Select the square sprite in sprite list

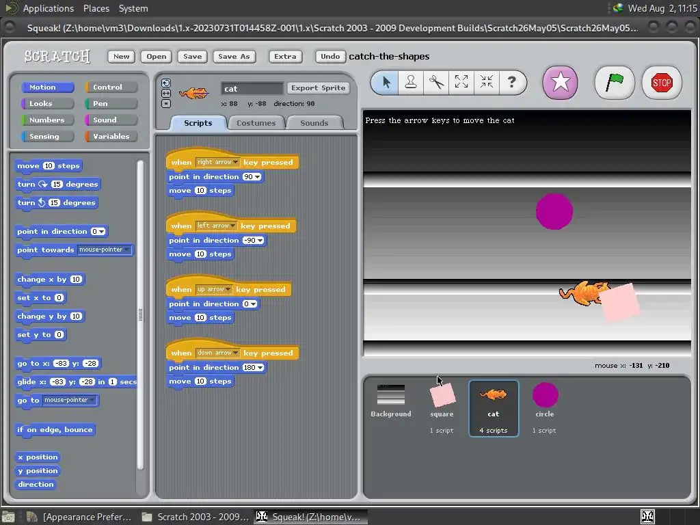point(442,407)
